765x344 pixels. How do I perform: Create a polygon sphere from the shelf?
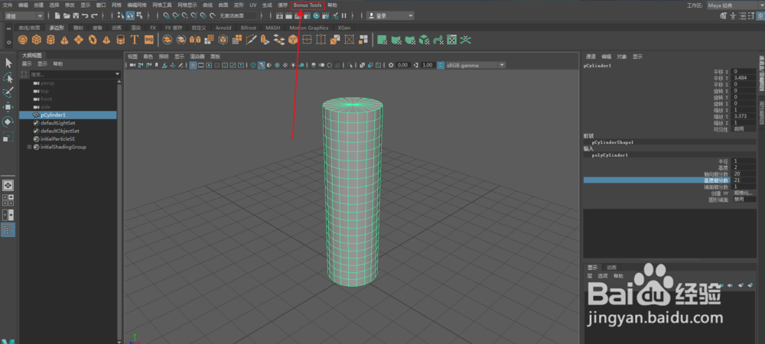22,40
